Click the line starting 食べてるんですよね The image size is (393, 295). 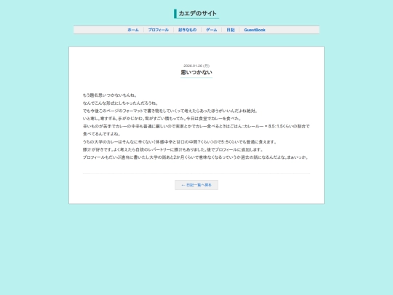coord(102,134)
